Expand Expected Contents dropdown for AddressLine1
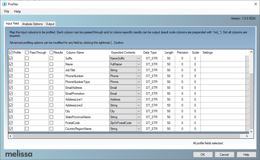 click(x=139, y=99)
